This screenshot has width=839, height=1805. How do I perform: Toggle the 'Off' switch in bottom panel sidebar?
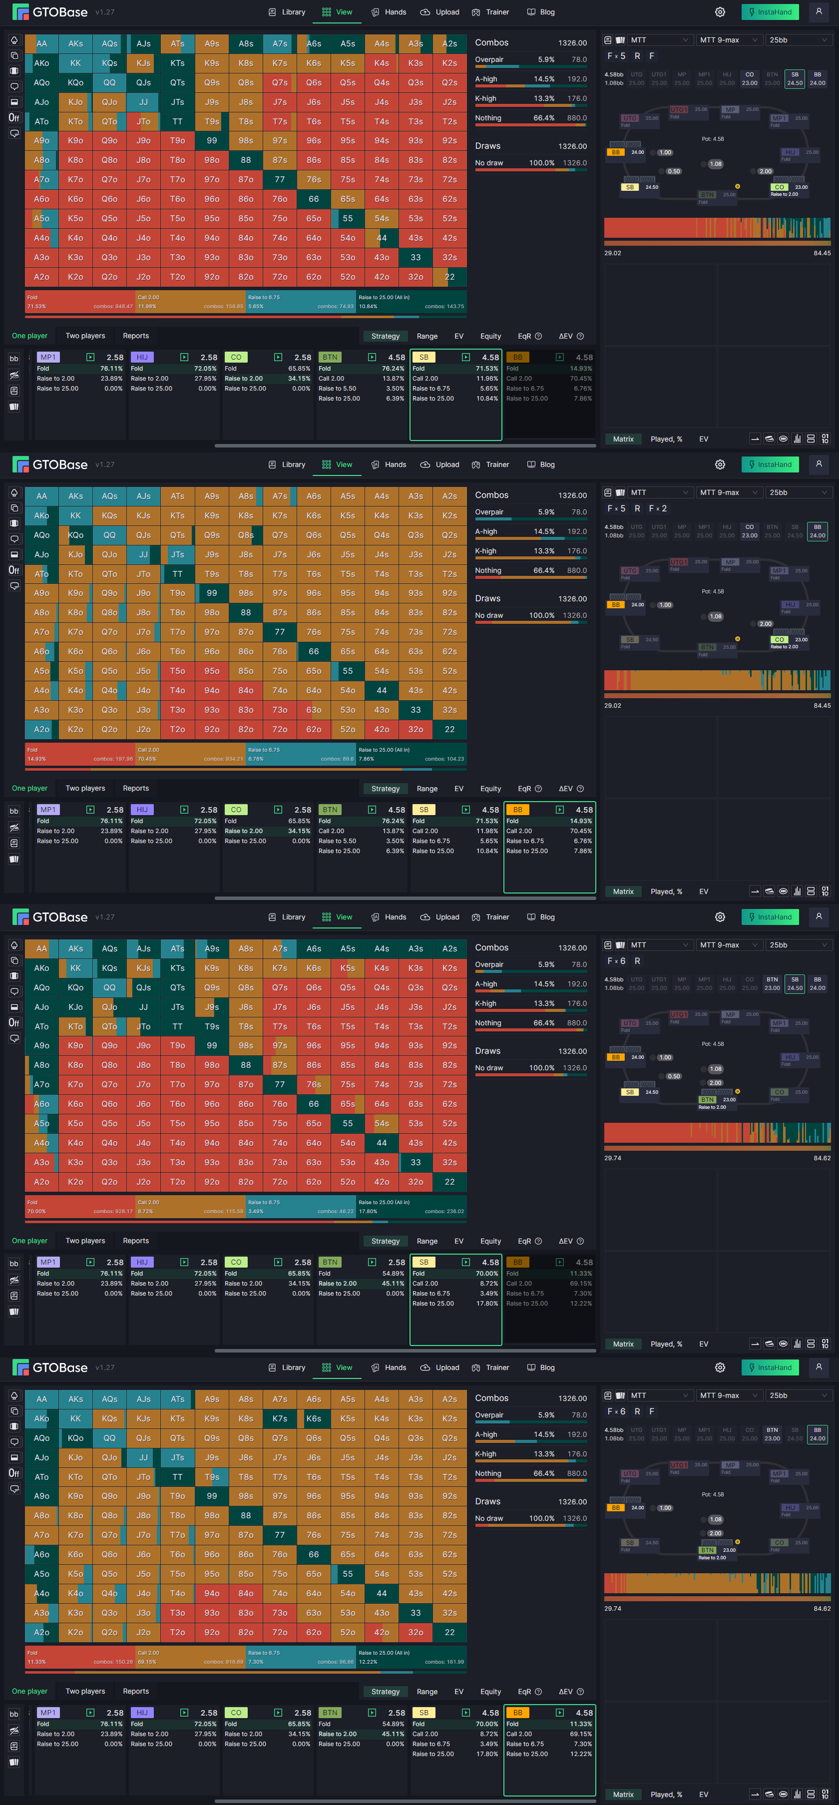pos(14,1473)
